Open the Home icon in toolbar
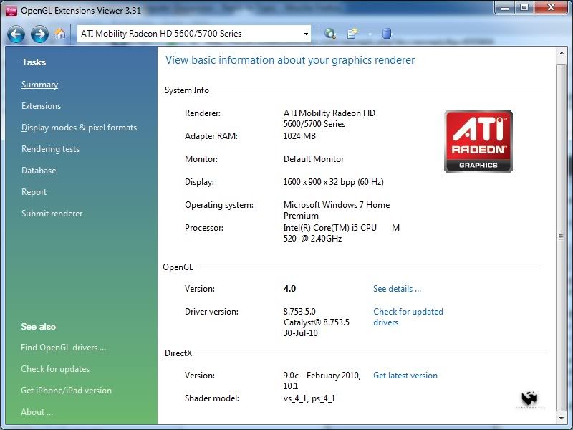This screenshot has width=573, height=430. point(60,34)
